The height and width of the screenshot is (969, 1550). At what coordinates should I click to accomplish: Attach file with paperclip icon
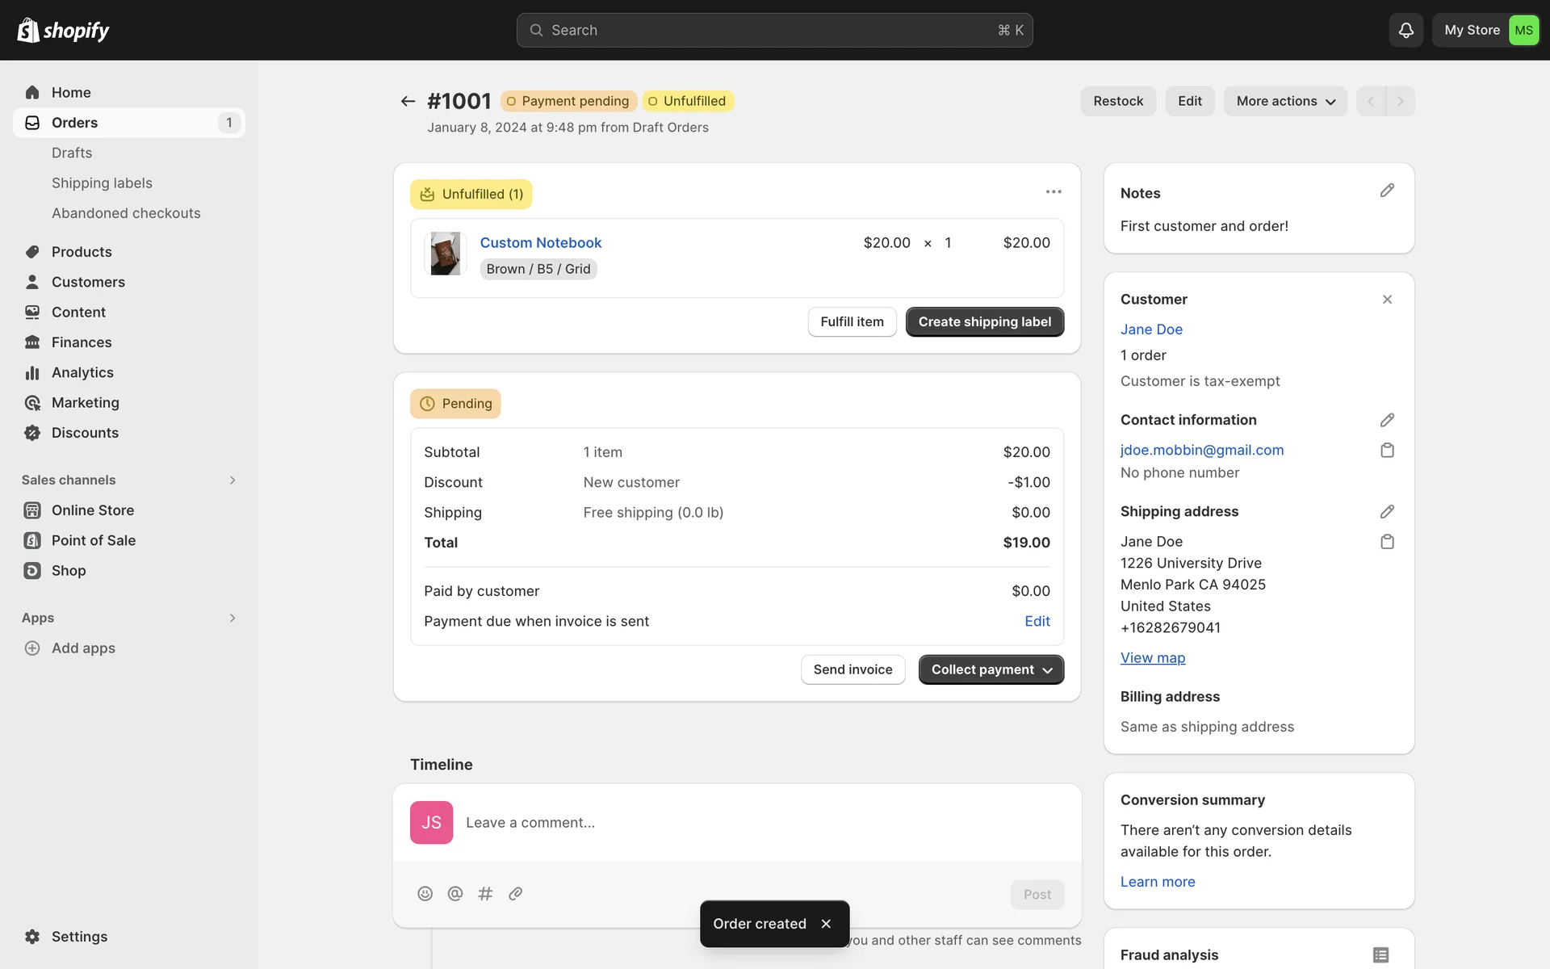516,893
